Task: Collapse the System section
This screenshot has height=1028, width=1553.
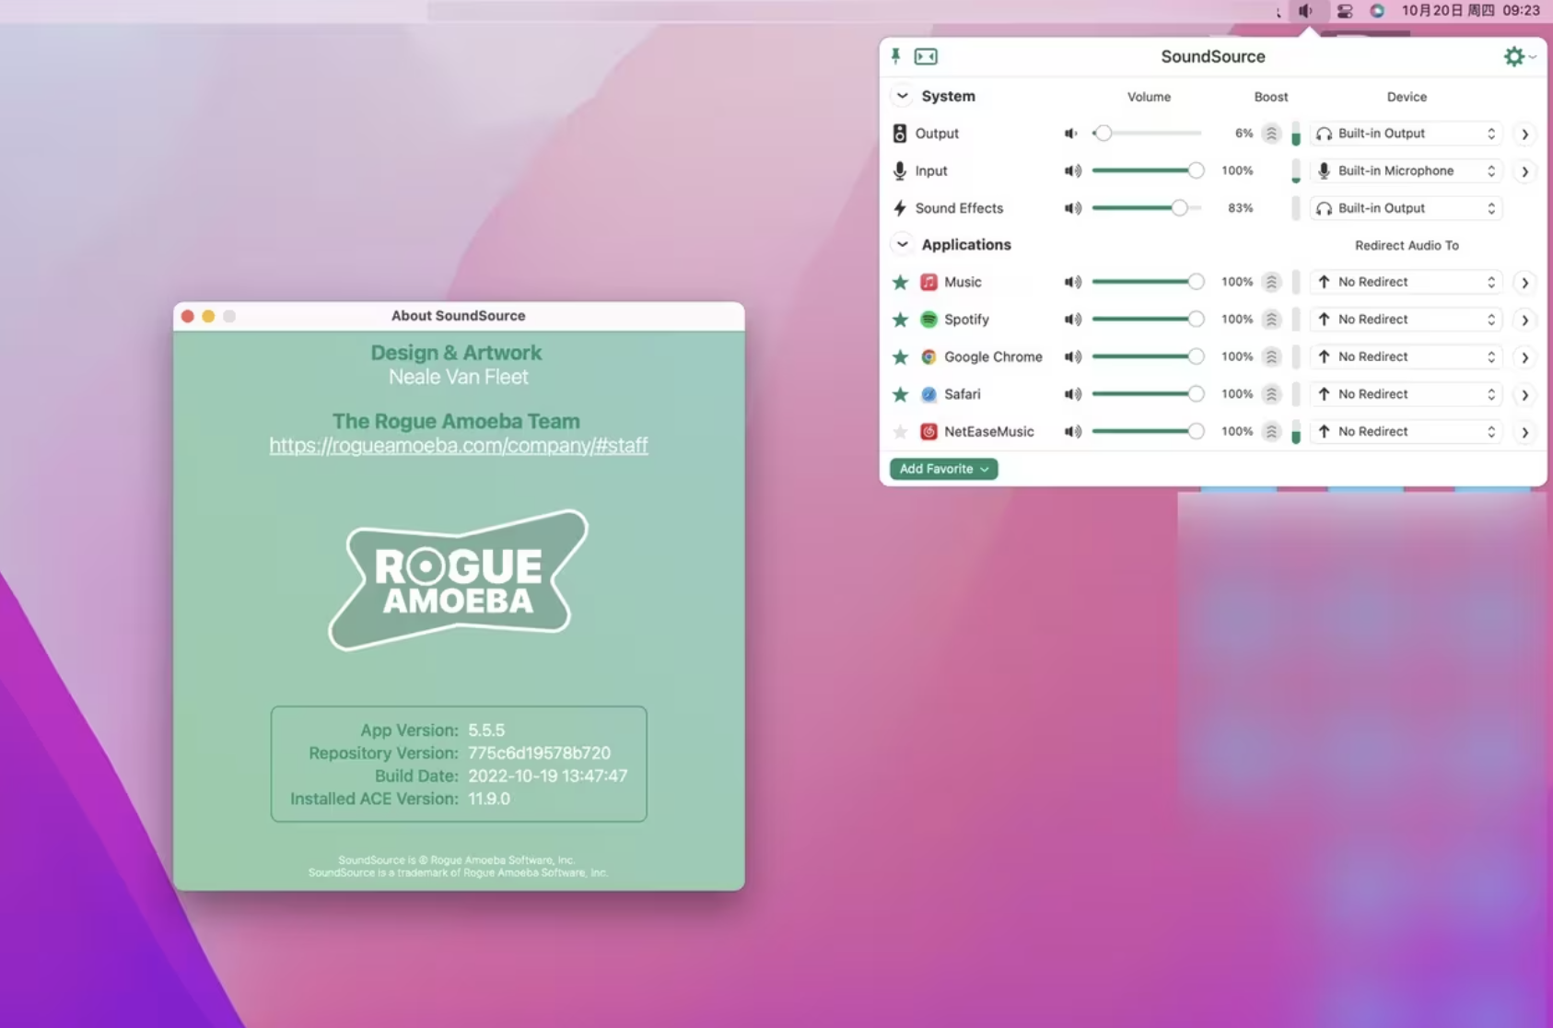Action: [902, 96]
